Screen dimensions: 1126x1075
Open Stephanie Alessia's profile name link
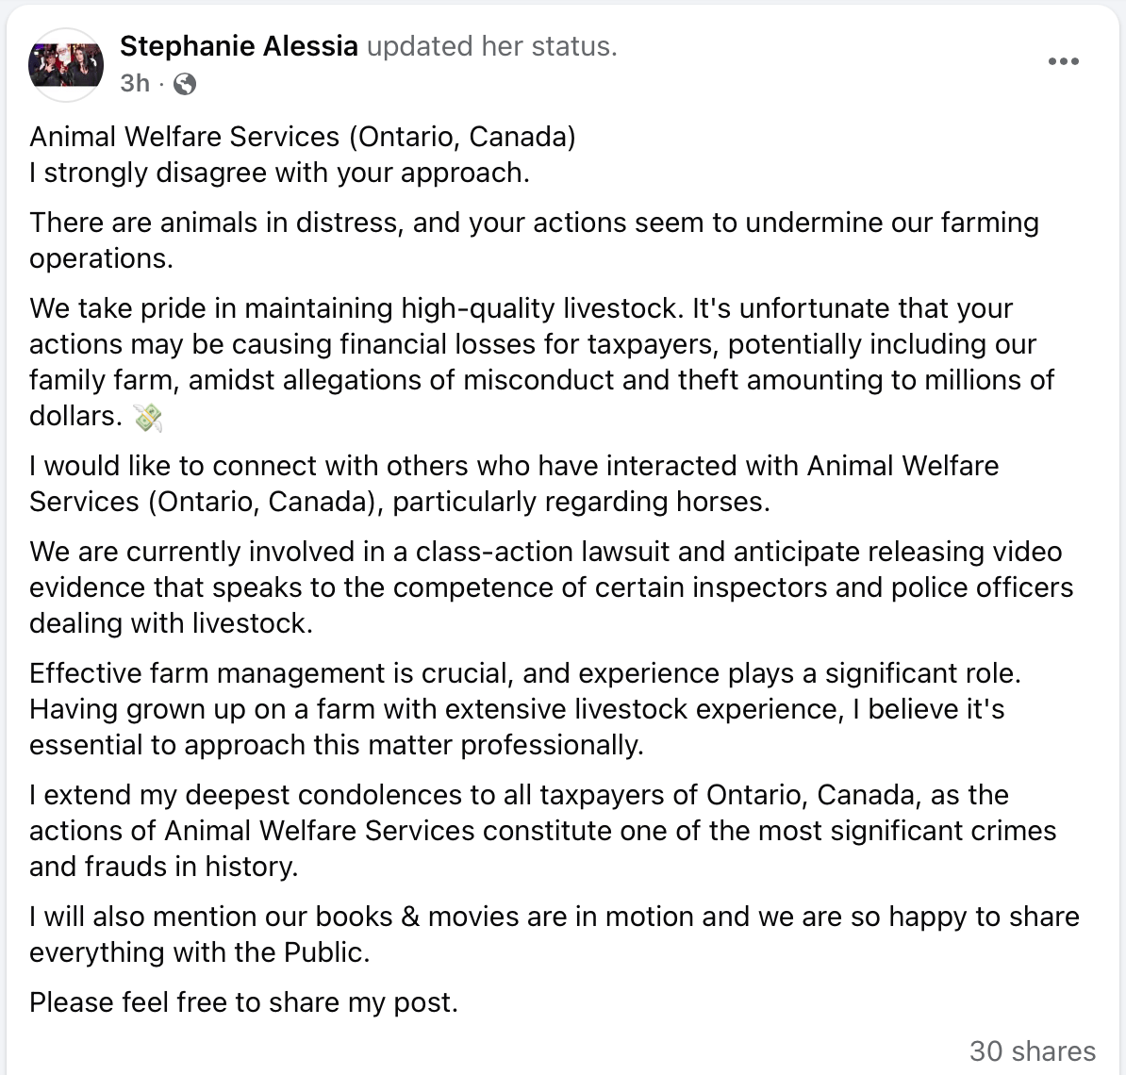click(239, 46)
